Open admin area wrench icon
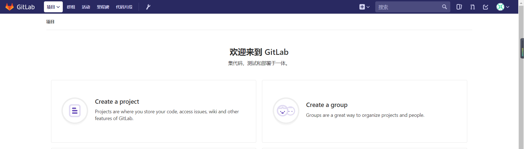The image size is (524, 149). (148, 7)
